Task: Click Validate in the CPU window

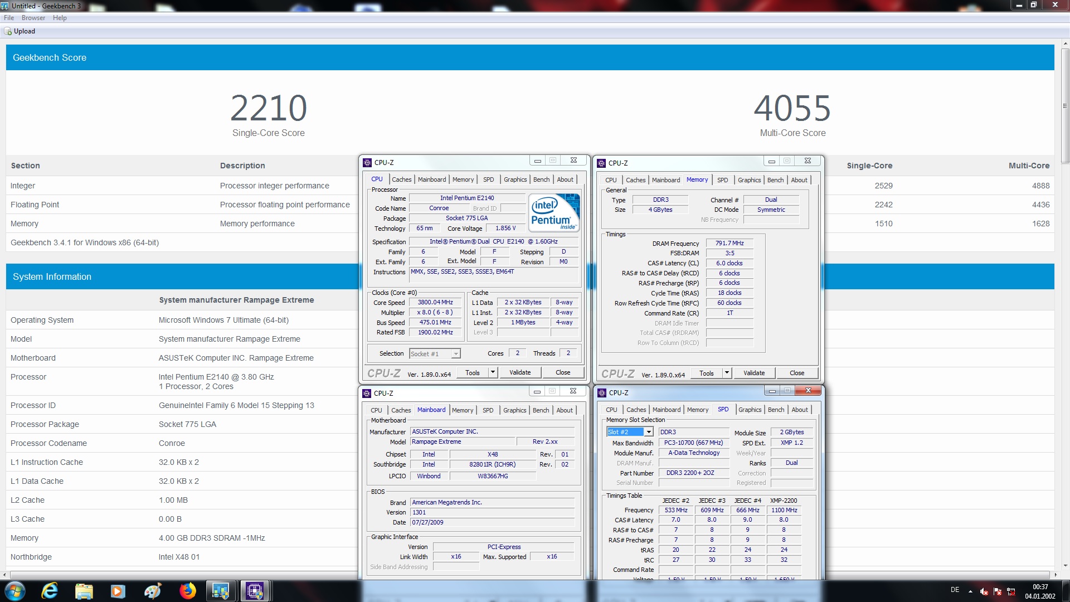Action: [x=520, y=372]
